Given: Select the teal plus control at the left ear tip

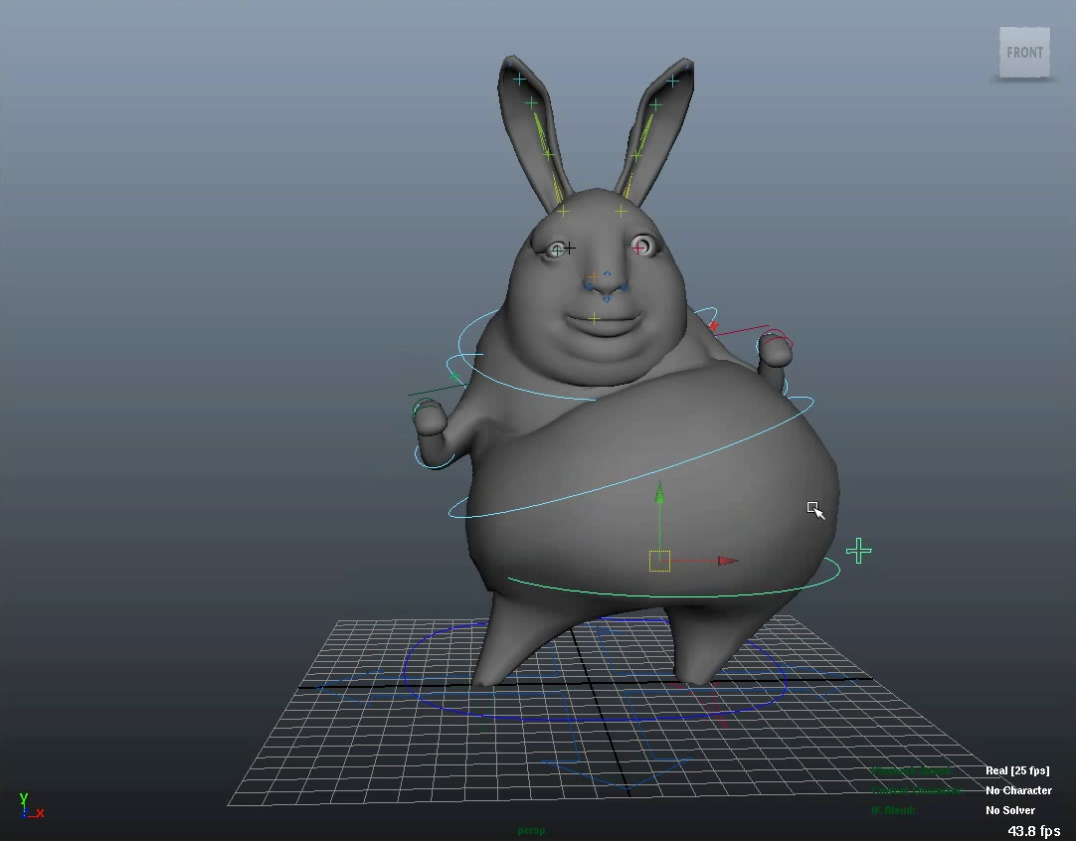Looking at the screenshot, I should click(x=519, y=81).
